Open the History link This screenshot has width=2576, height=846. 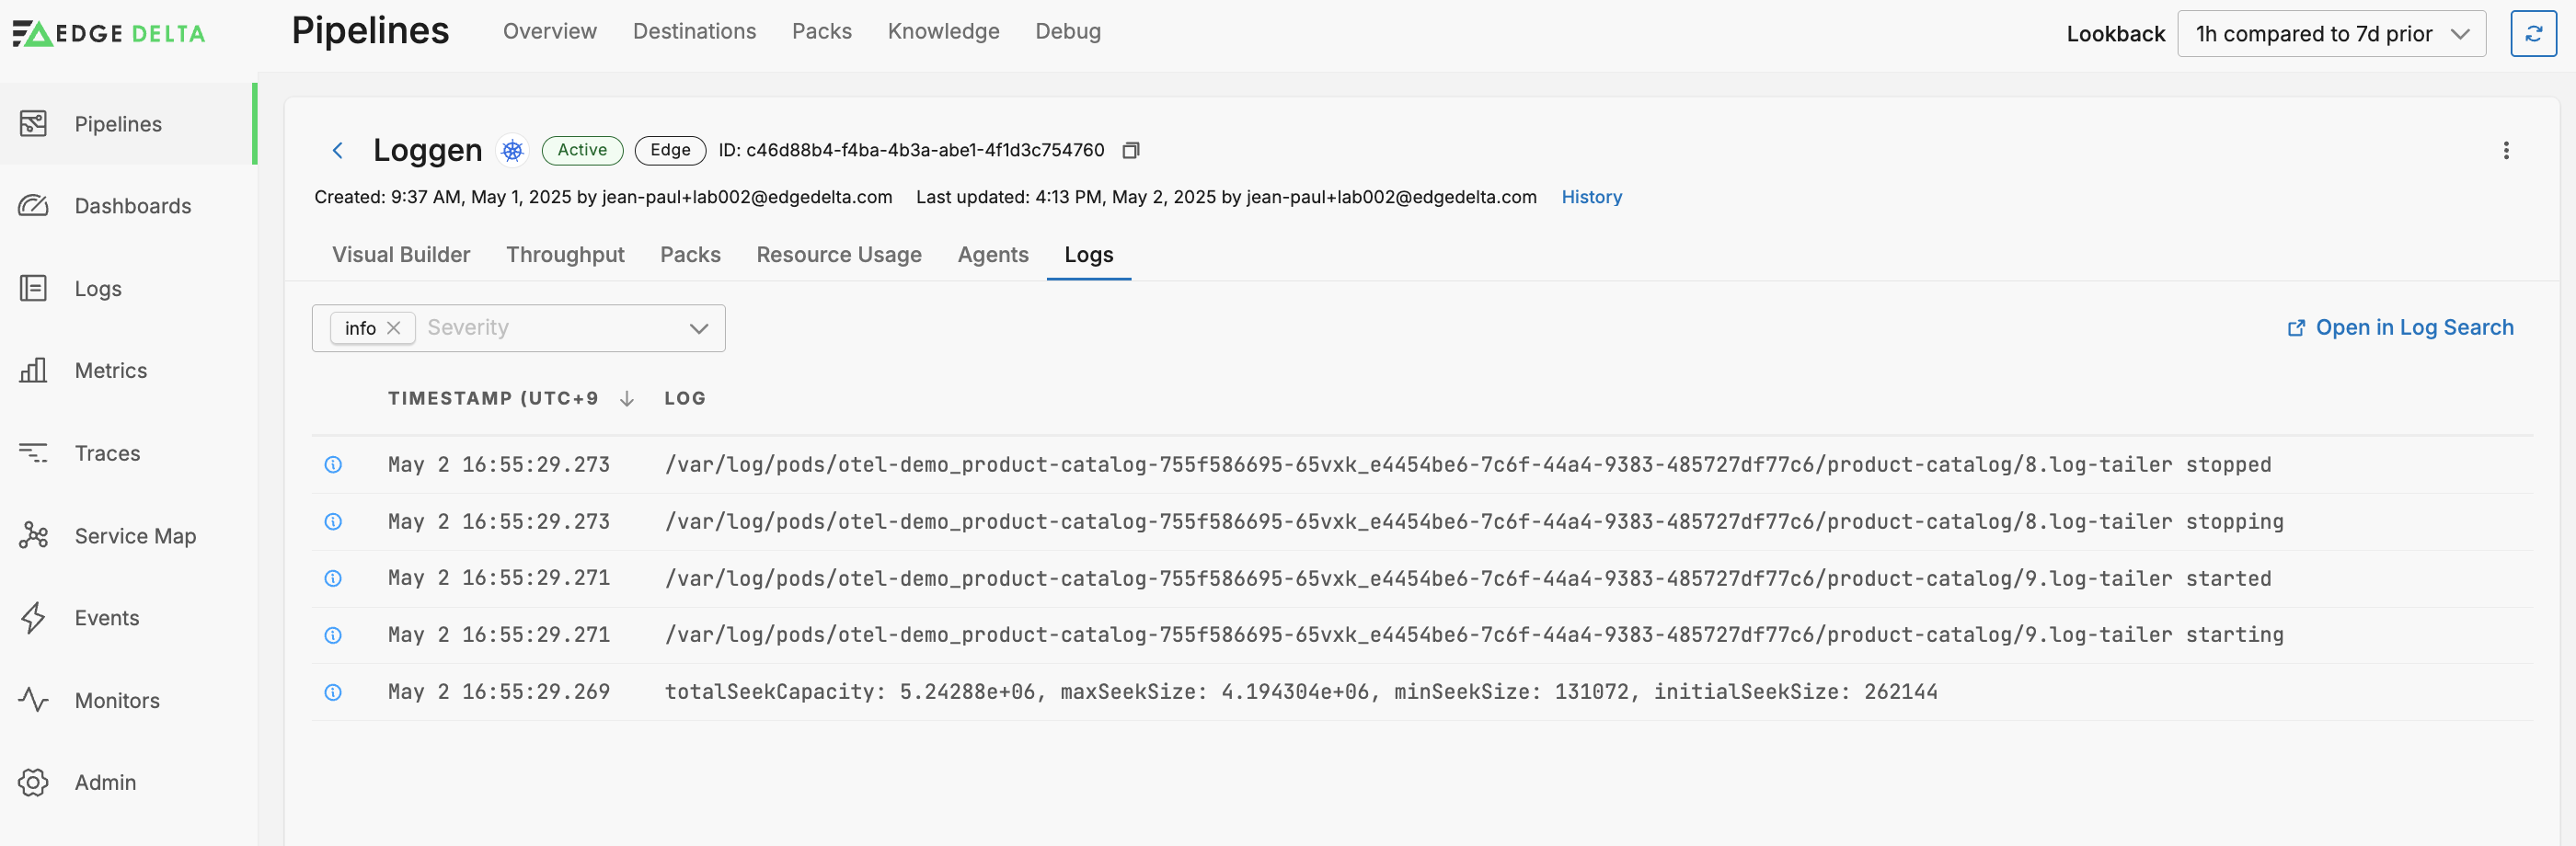click(1591, 197)
